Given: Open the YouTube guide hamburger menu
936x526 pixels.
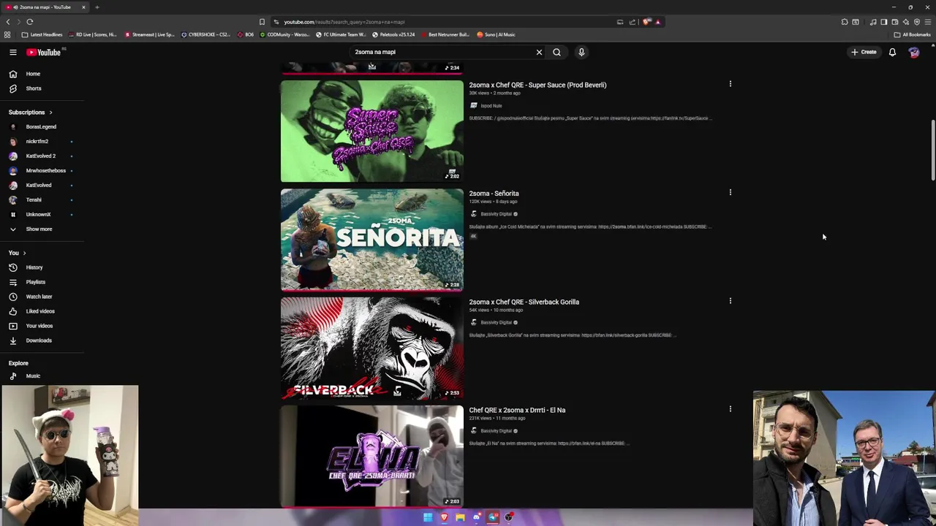Looking at the screenshot, I should click(x=13, y=52).
